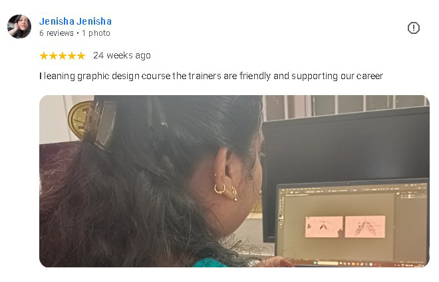Open the attached review photo
This screenshot has width=439, height=282.
(x=234, y=181)
